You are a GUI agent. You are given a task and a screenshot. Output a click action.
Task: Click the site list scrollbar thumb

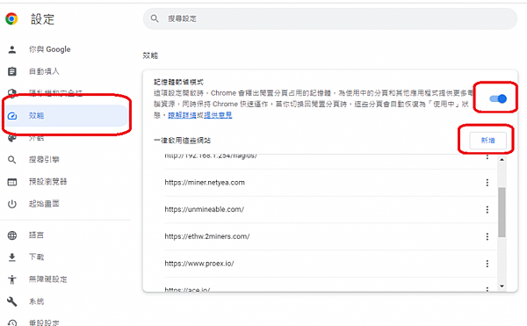502,212
